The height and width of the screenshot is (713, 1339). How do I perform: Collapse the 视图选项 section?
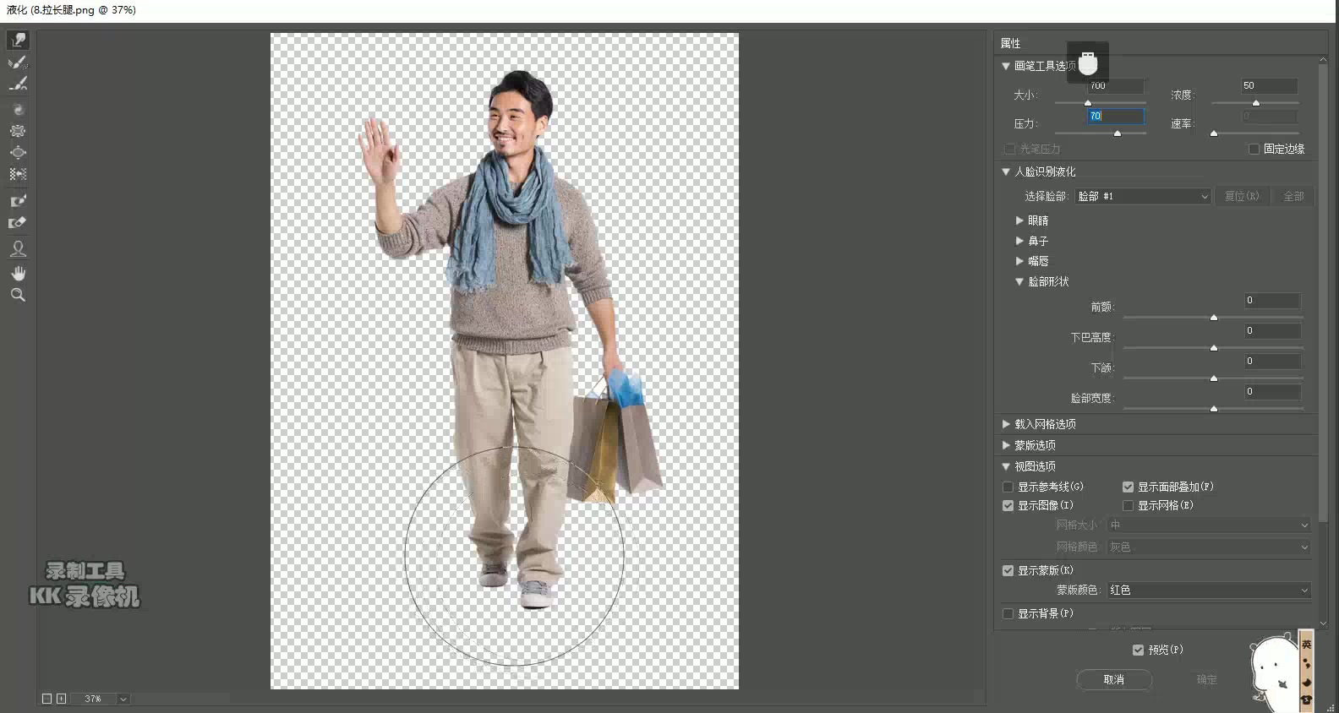[1006, 466]
